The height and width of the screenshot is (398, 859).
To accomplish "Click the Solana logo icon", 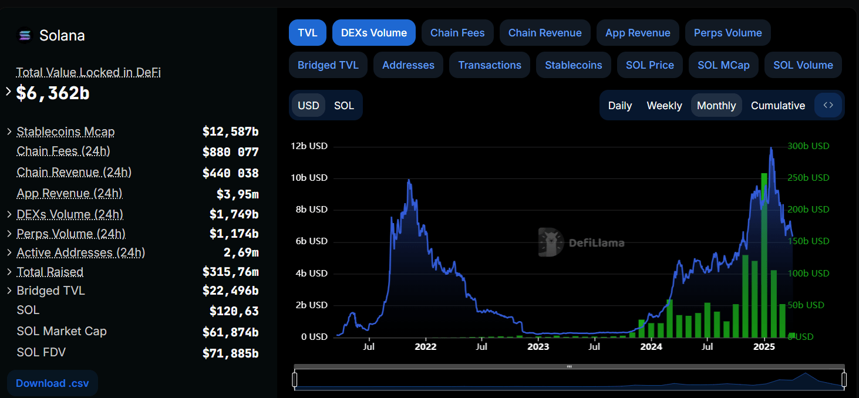I will click(25, 36).
